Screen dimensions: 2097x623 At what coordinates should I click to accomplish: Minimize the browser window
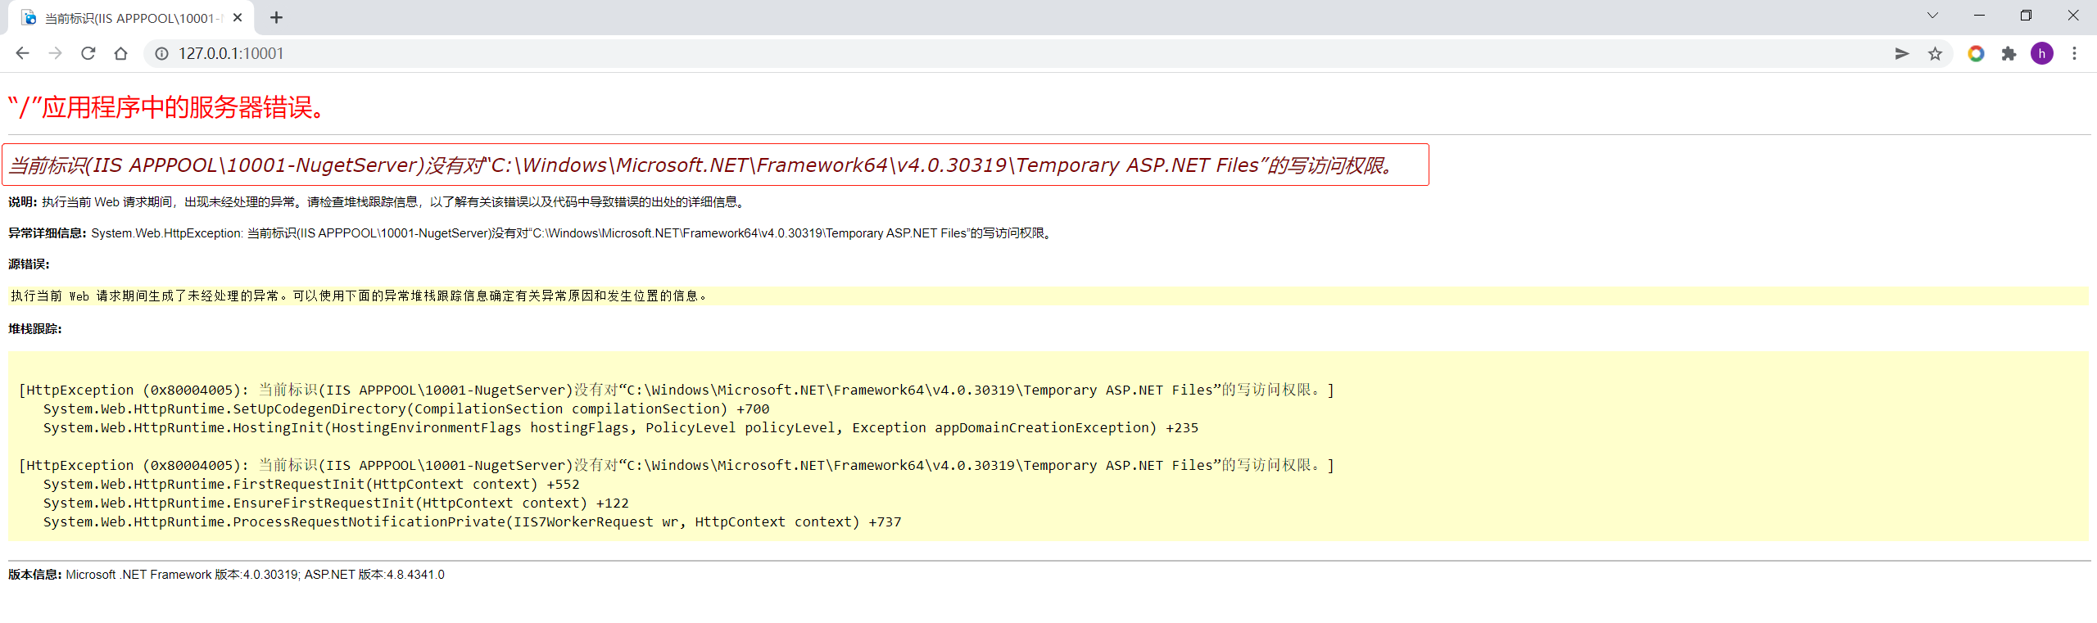pyautogui.click(x=1979, y=16)
